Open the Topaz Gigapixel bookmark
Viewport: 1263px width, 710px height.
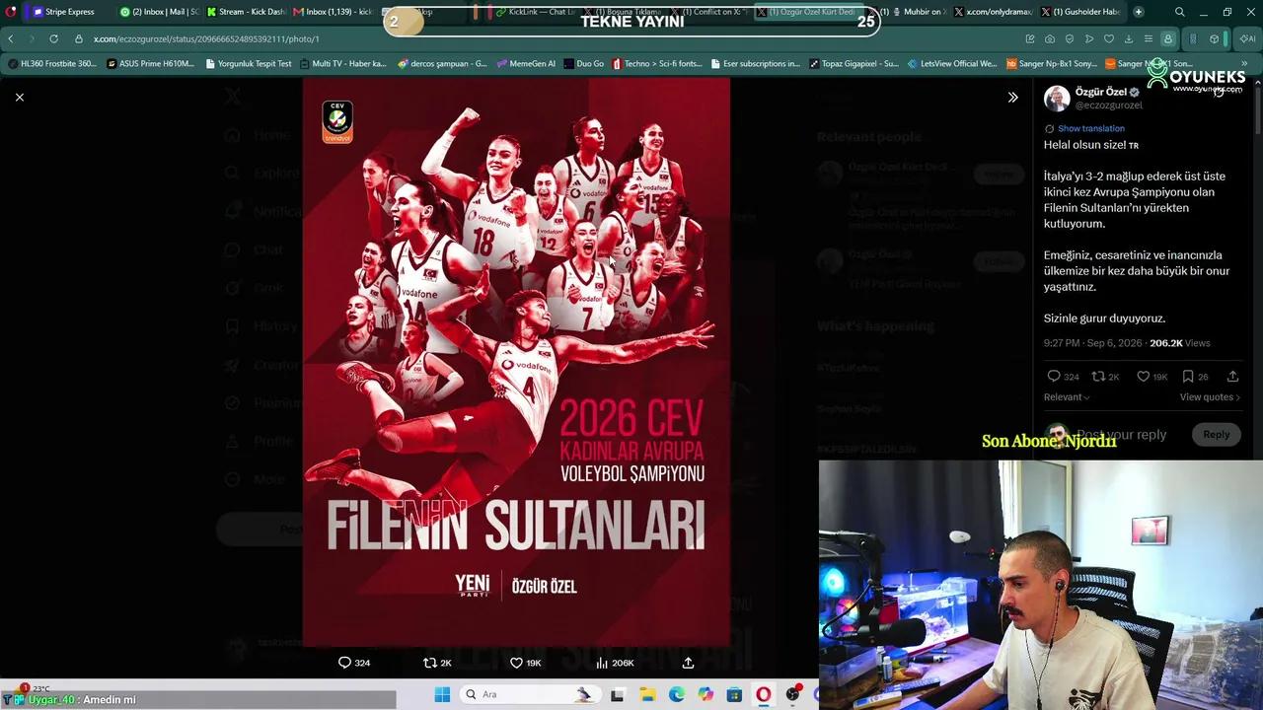(x=854, y=63)
